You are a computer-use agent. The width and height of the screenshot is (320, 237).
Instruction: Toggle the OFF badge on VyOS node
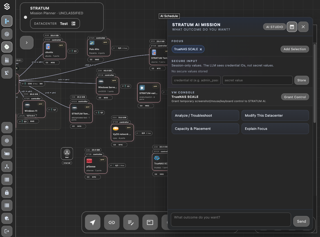tap(129, 128)
